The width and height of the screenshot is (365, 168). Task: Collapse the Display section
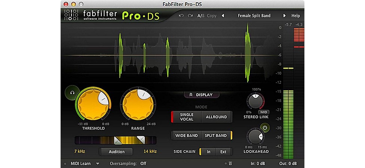point(202,94)
